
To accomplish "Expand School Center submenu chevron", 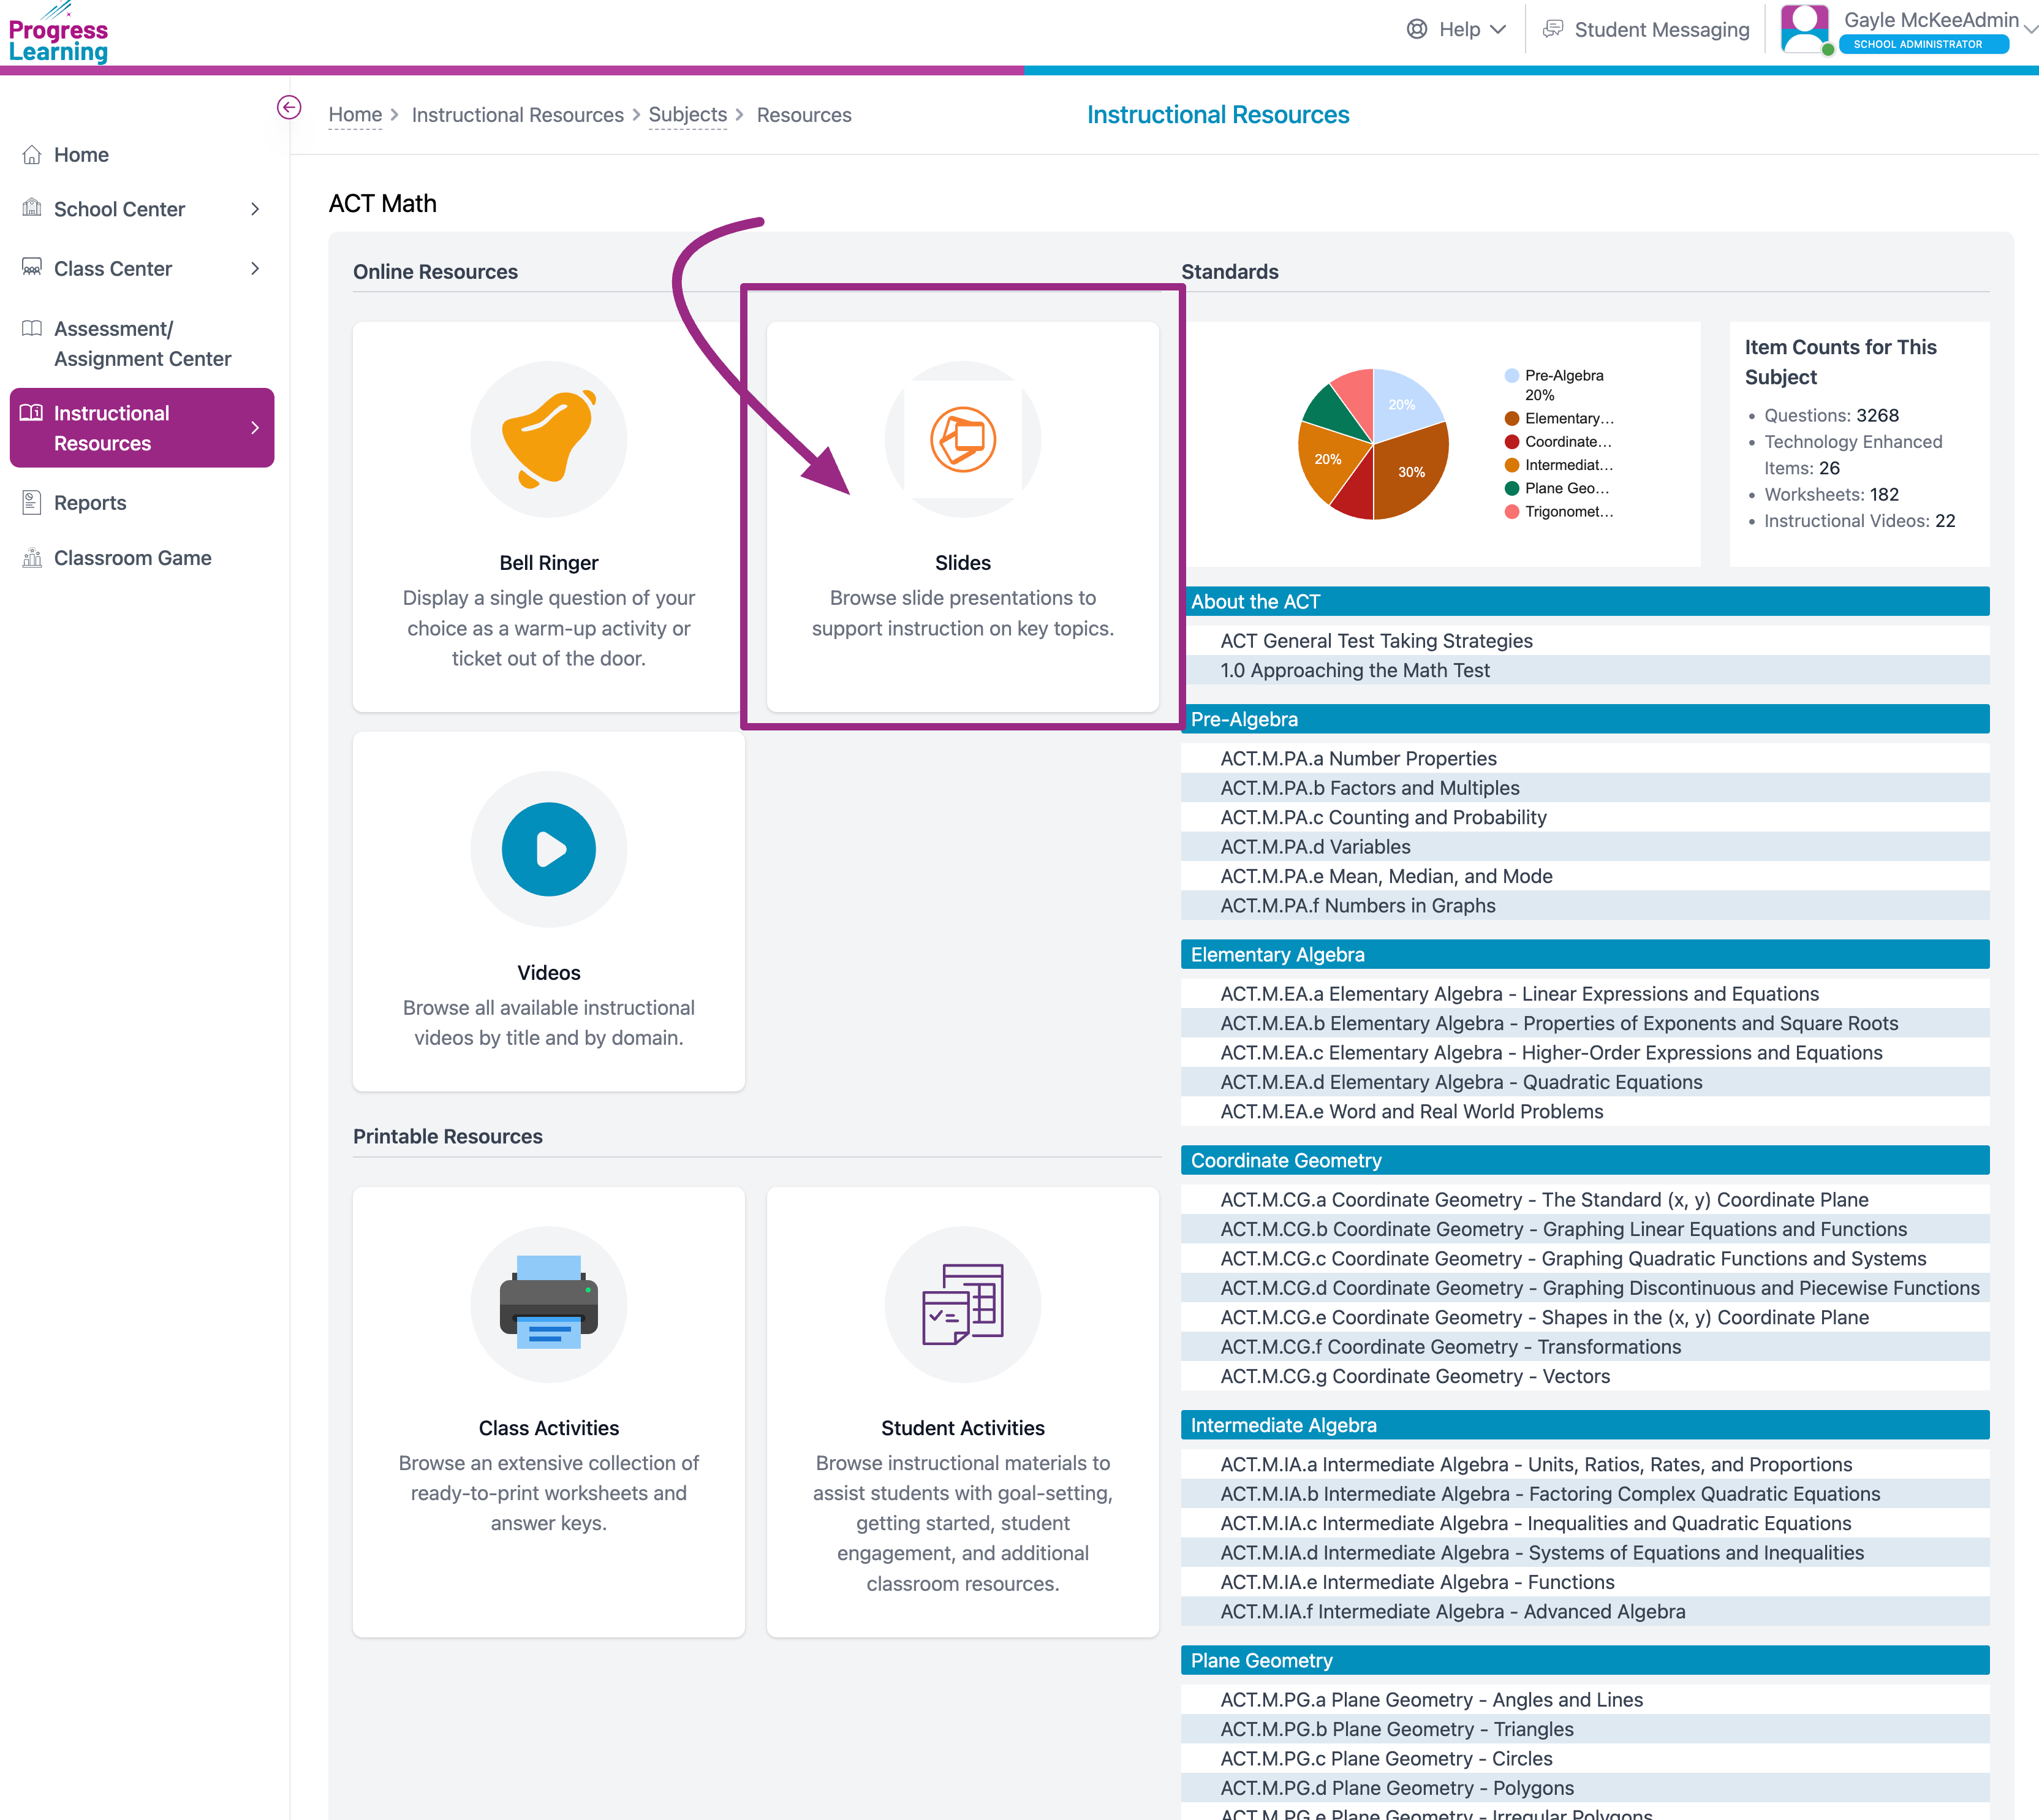I will [255, 209].
